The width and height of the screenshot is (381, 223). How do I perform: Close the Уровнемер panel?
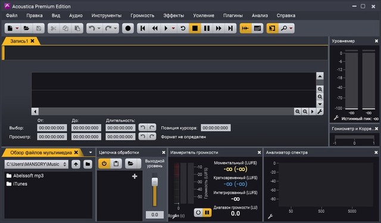pos(376,41)
